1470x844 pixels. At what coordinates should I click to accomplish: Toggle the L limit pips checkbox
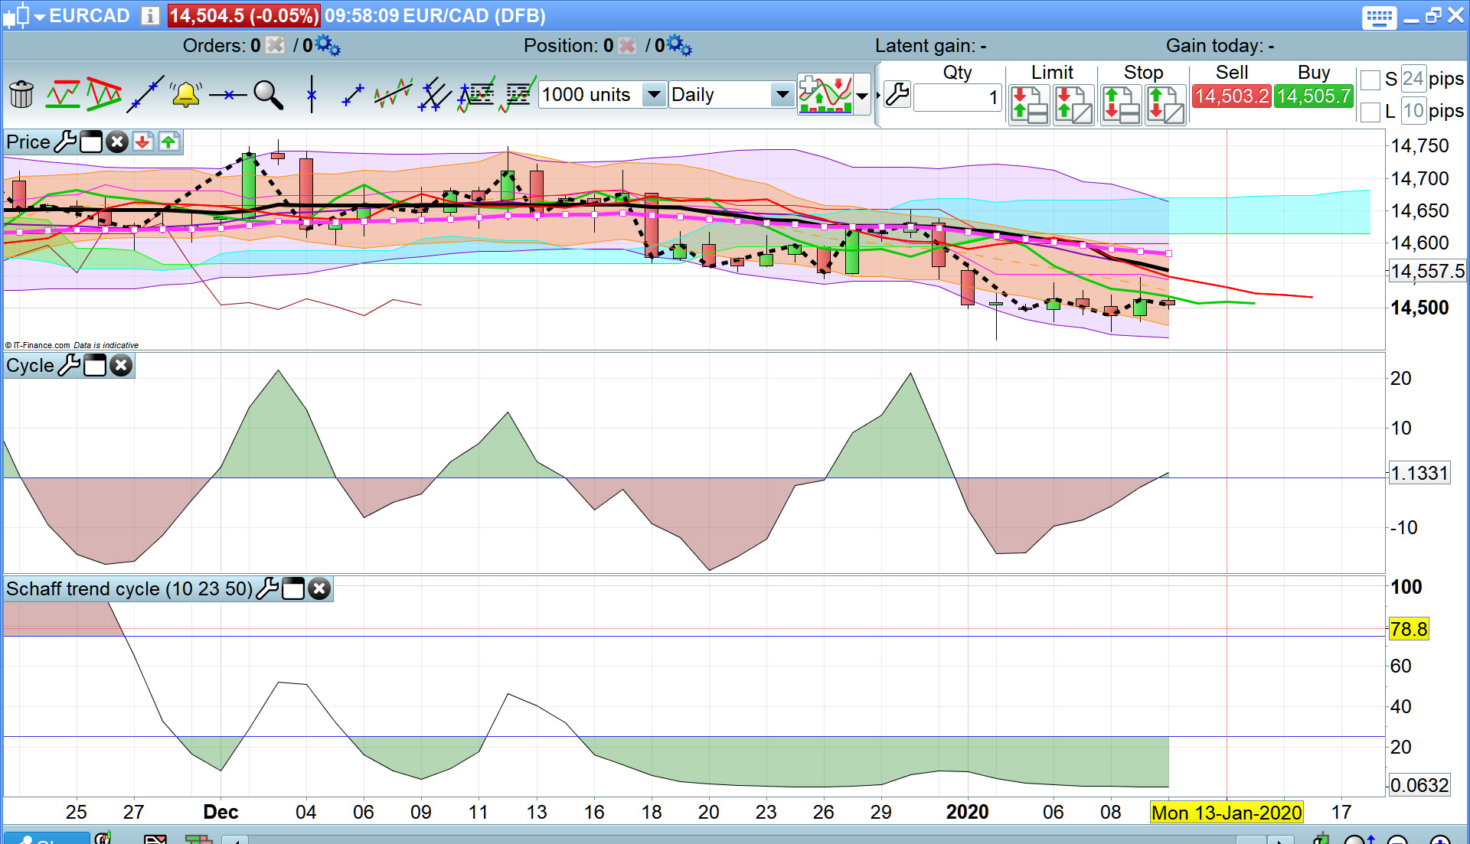pos(1370,112)
